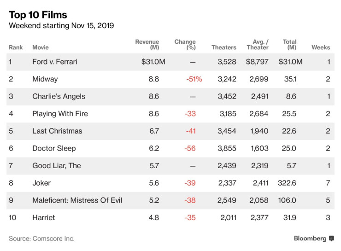Click the Top 10 Films heading

38,15
